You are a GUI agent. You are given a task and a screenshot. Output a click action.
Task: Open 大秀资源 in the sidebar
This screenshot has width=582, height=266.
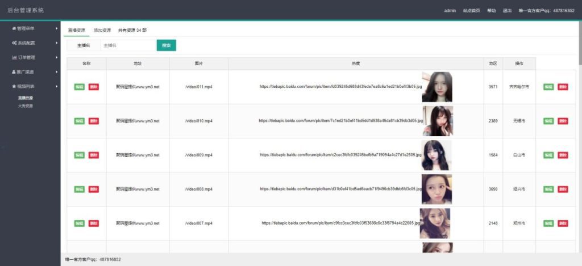click(26, 105)
